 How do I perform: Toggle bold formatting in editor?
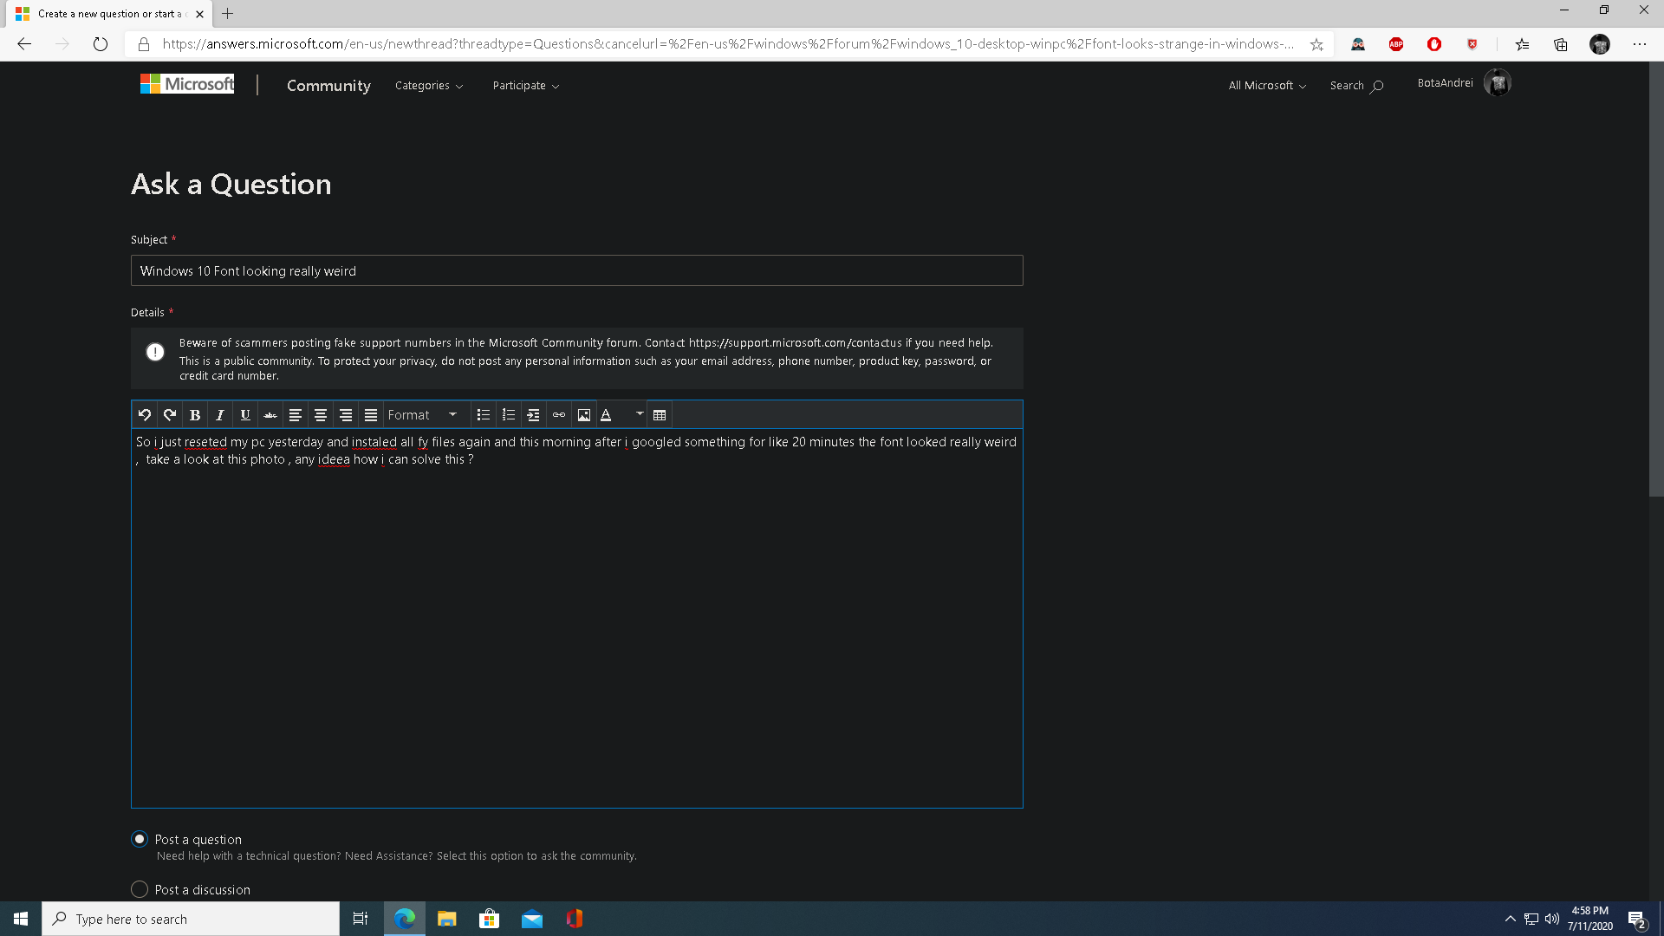click(195, 415)
